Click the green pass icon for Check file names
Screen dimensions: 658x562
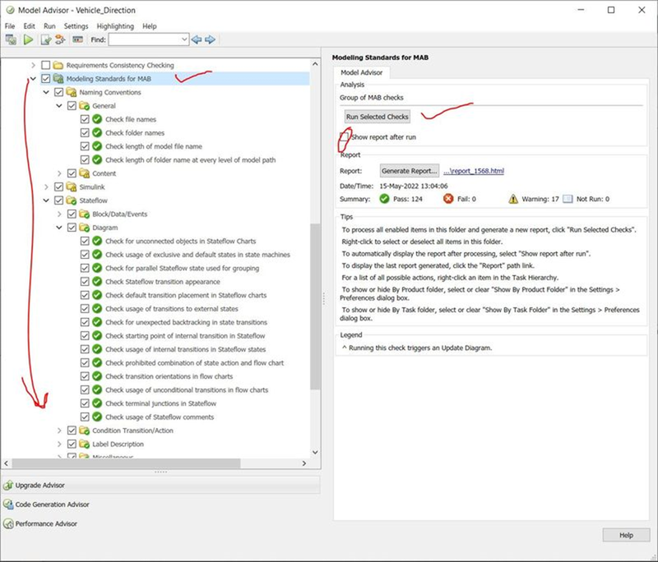(97, 119)
